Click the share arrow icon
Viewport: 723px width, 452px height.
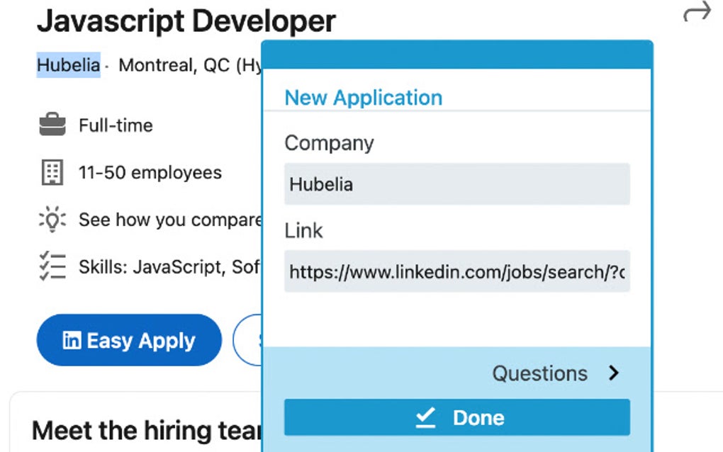click(696, 13)
